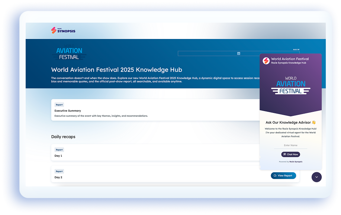Select the Day 2 recap title

click(58, 177)
